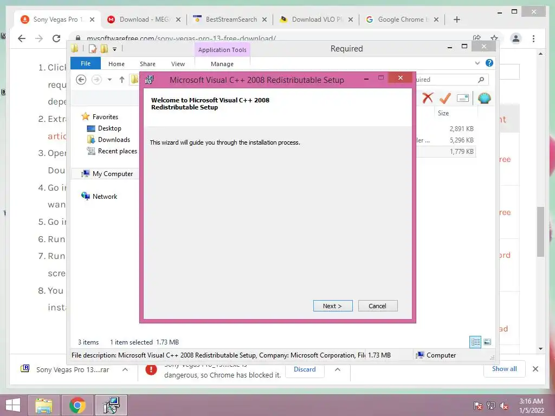Screen dimensions: 555x416
Task: Select Network in navigation pane
Action: [x=105, y=196]
